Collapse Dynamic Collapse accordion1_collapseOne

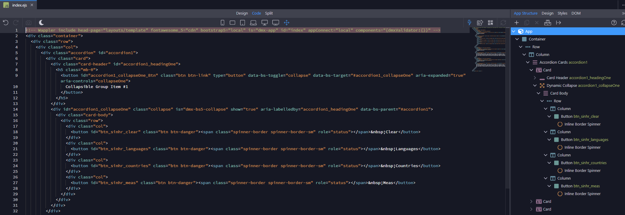coord(535,86)
